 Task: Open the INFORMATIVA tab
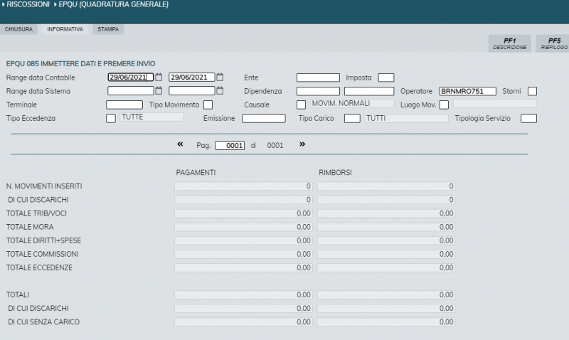65,29
